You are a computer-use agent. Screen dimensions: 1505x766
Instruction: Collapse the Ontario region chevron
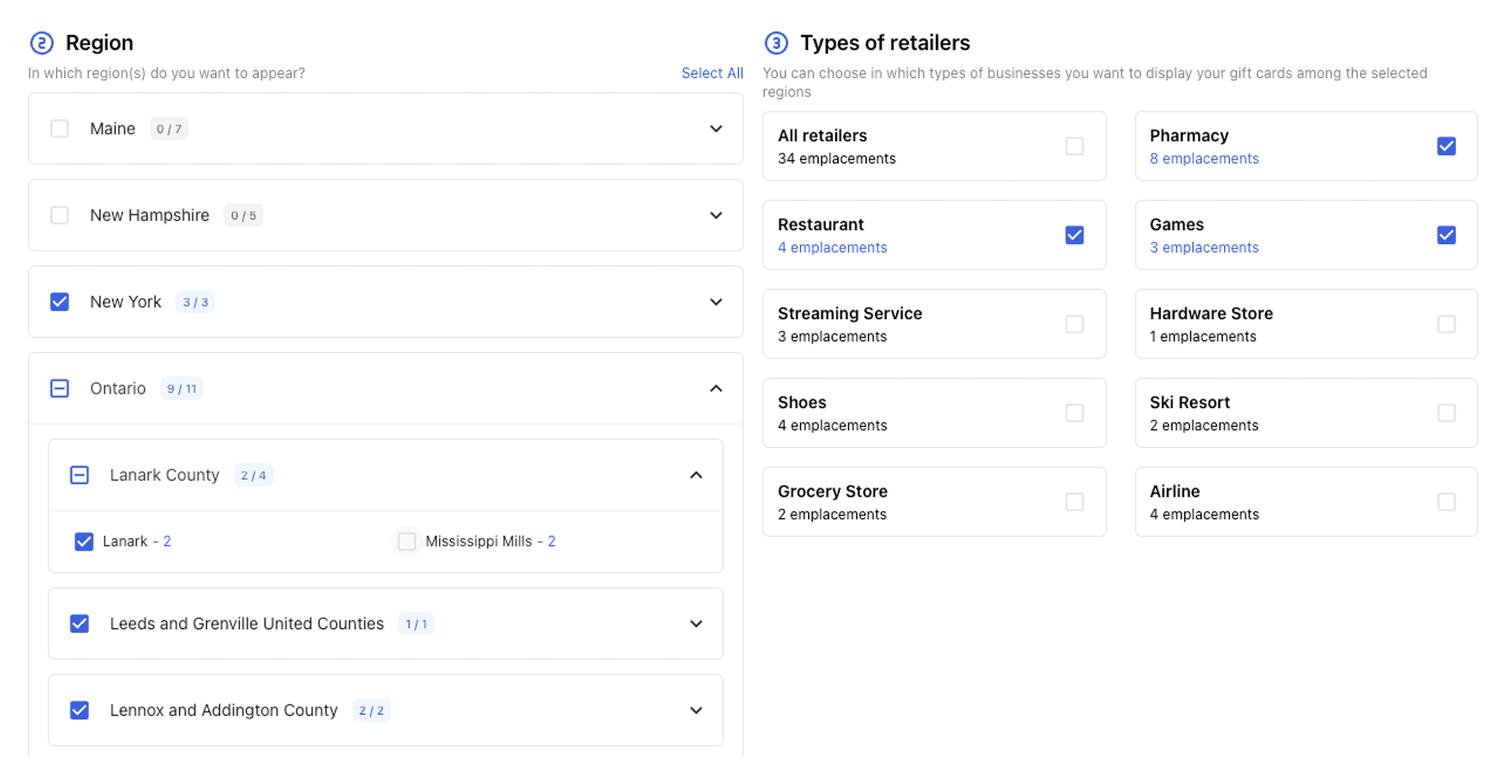tap(716, 388)
